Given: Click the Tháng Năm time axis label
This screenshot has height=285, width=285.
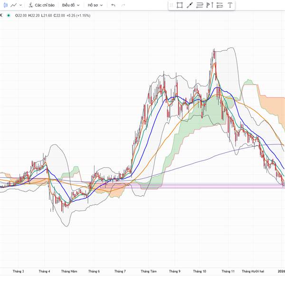Looking at the screenshot, I should click(69, 271).
